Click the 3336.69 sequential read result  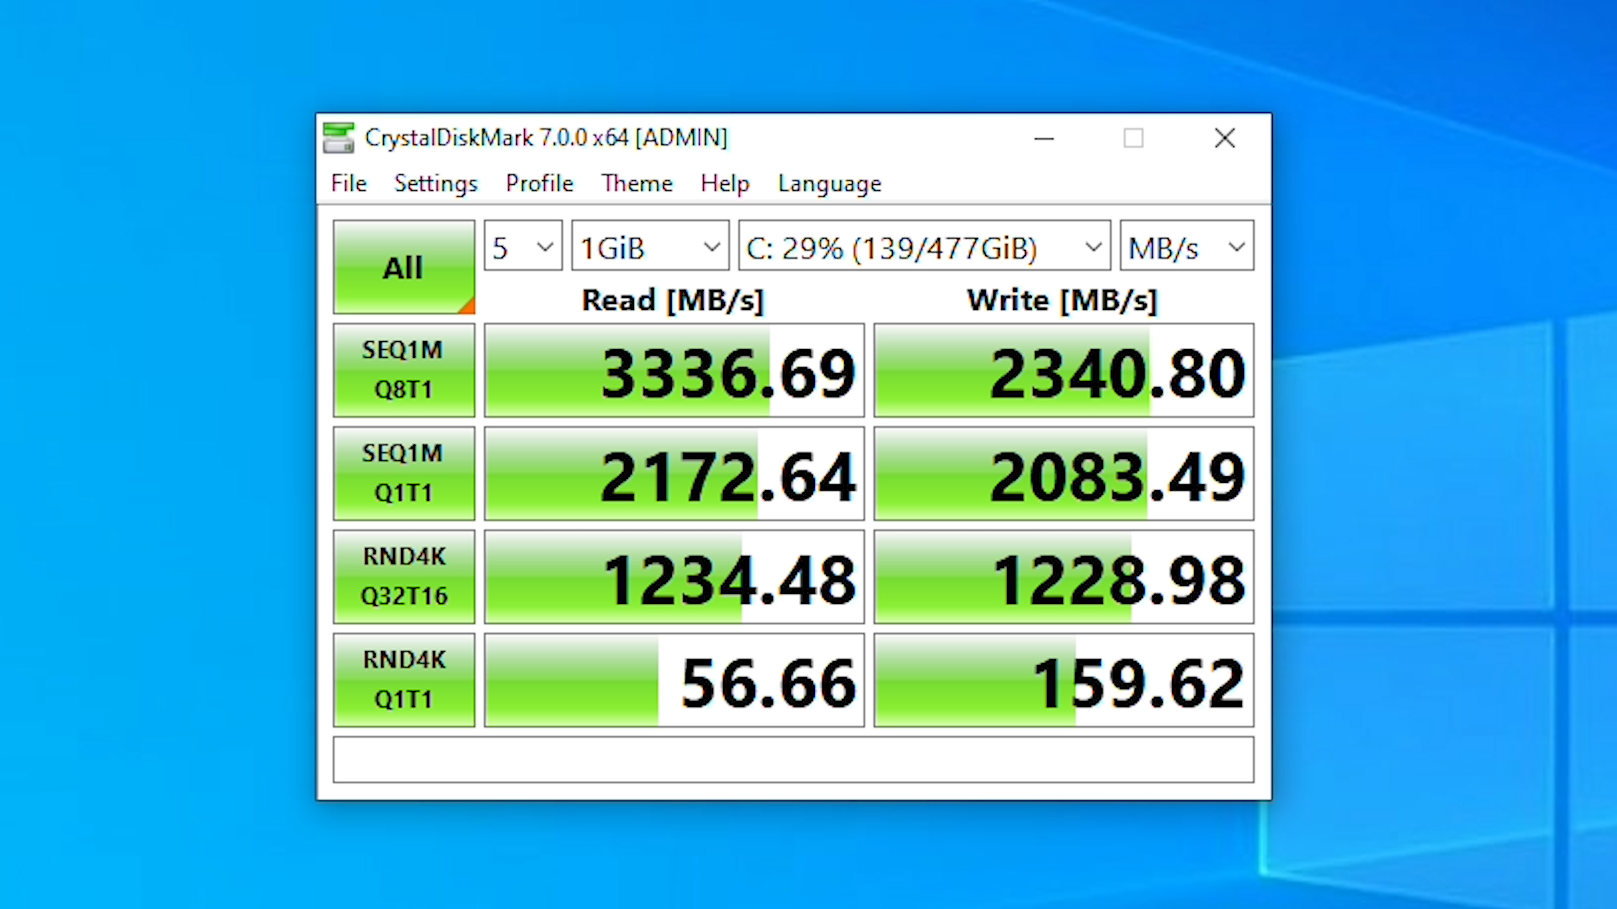[674, 370]
